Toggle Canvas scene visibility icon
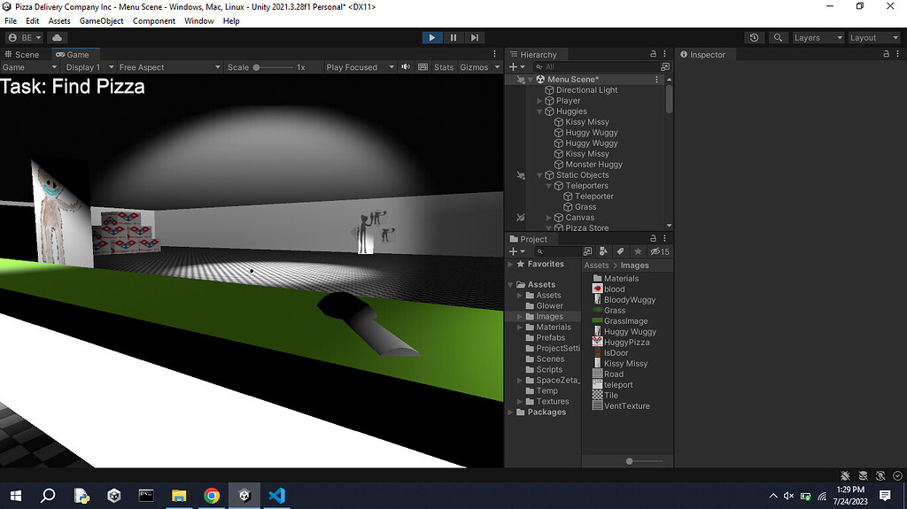The width and height of the screenshot is (907, 509). pyautogui.click(x=521, y=218)
